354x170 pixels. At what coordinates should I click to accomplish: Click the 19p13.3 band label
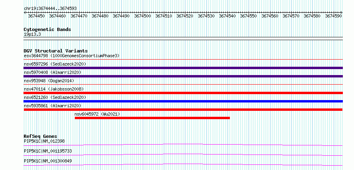coord(32,35)
